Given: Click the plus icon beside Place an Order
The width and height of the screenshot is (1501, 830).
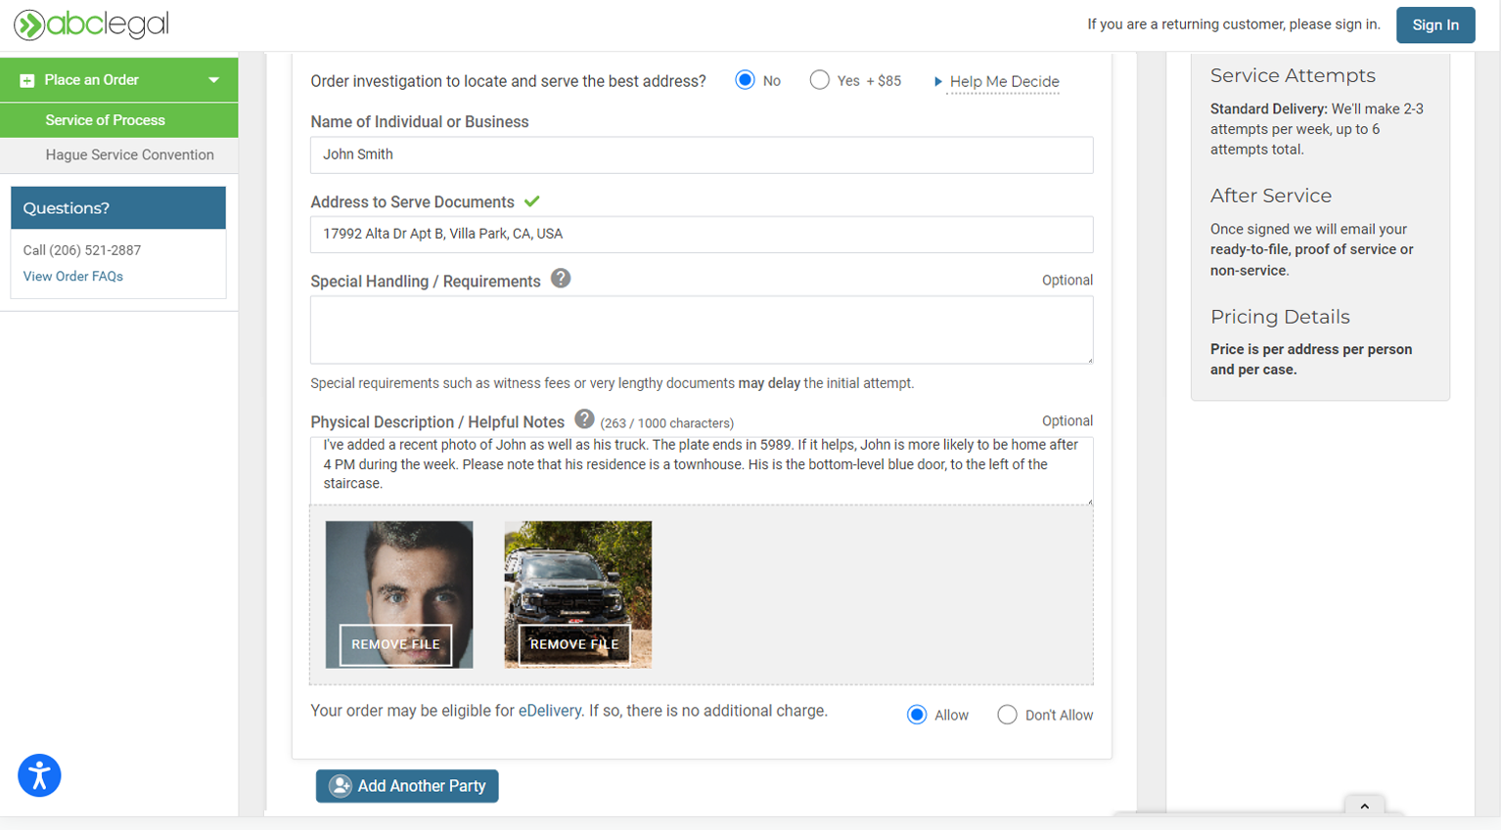Looking at the screenshot, I should pos(27,80).
